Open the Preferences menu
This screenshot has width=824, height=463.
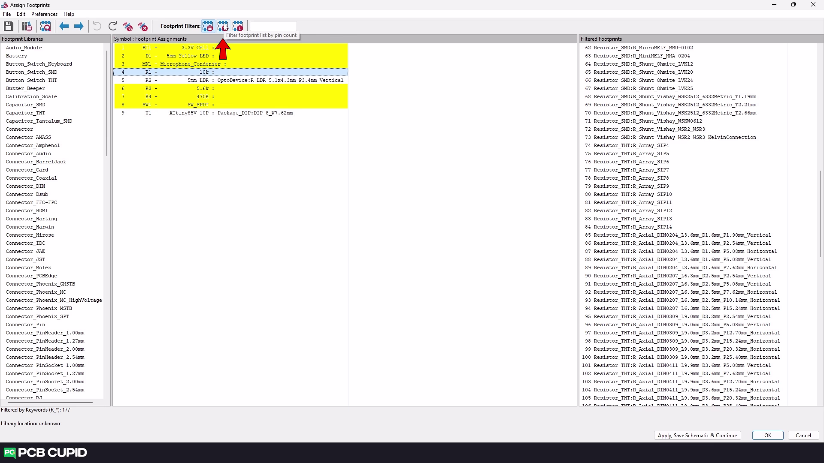(x=44, y=14)
